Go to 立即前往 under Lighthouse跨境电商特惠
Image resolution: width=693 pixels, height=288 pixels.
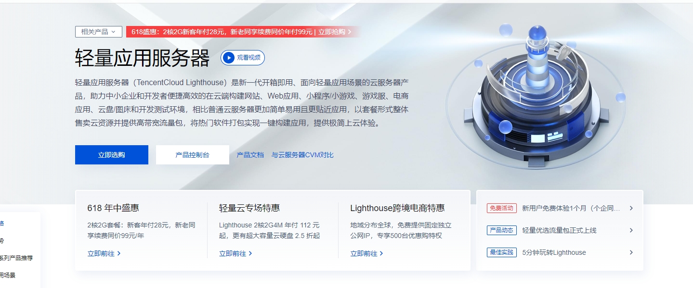pyautogui.click(x=367, y=253)
